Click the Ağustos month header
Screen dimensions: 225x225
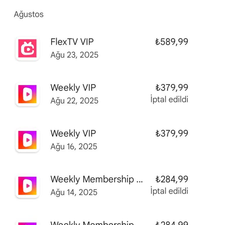click(29, 14)
